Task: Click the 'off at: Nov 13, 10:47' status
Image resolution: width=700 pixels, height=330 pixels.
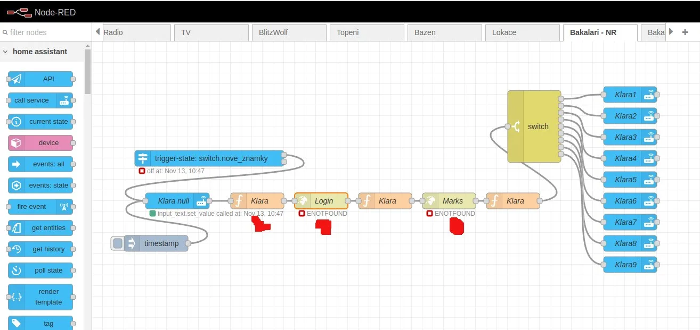Action: point(172,171)
